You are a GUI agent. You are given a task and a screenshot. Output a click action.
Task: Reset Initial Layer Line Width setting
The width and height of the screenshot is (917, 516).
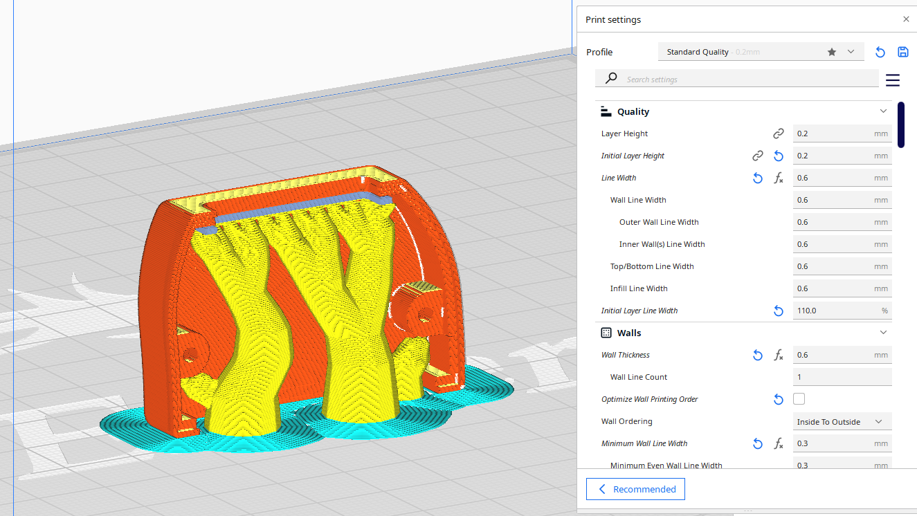(x=779, y=311)
